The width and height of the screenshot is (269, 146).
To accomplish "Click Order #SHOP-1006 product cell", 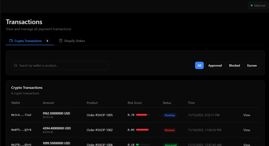I will tap(100, 145).
